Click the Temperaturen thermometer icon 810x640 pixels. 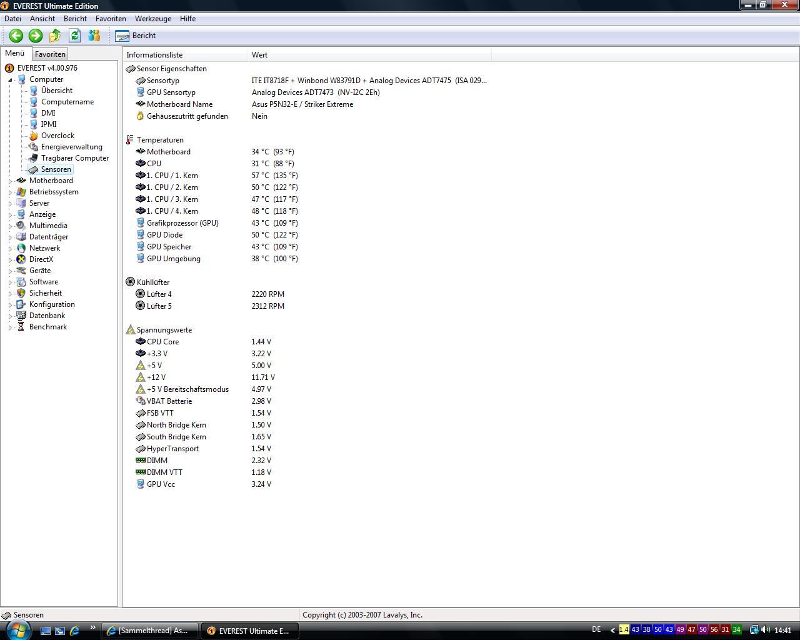(130, 140)
